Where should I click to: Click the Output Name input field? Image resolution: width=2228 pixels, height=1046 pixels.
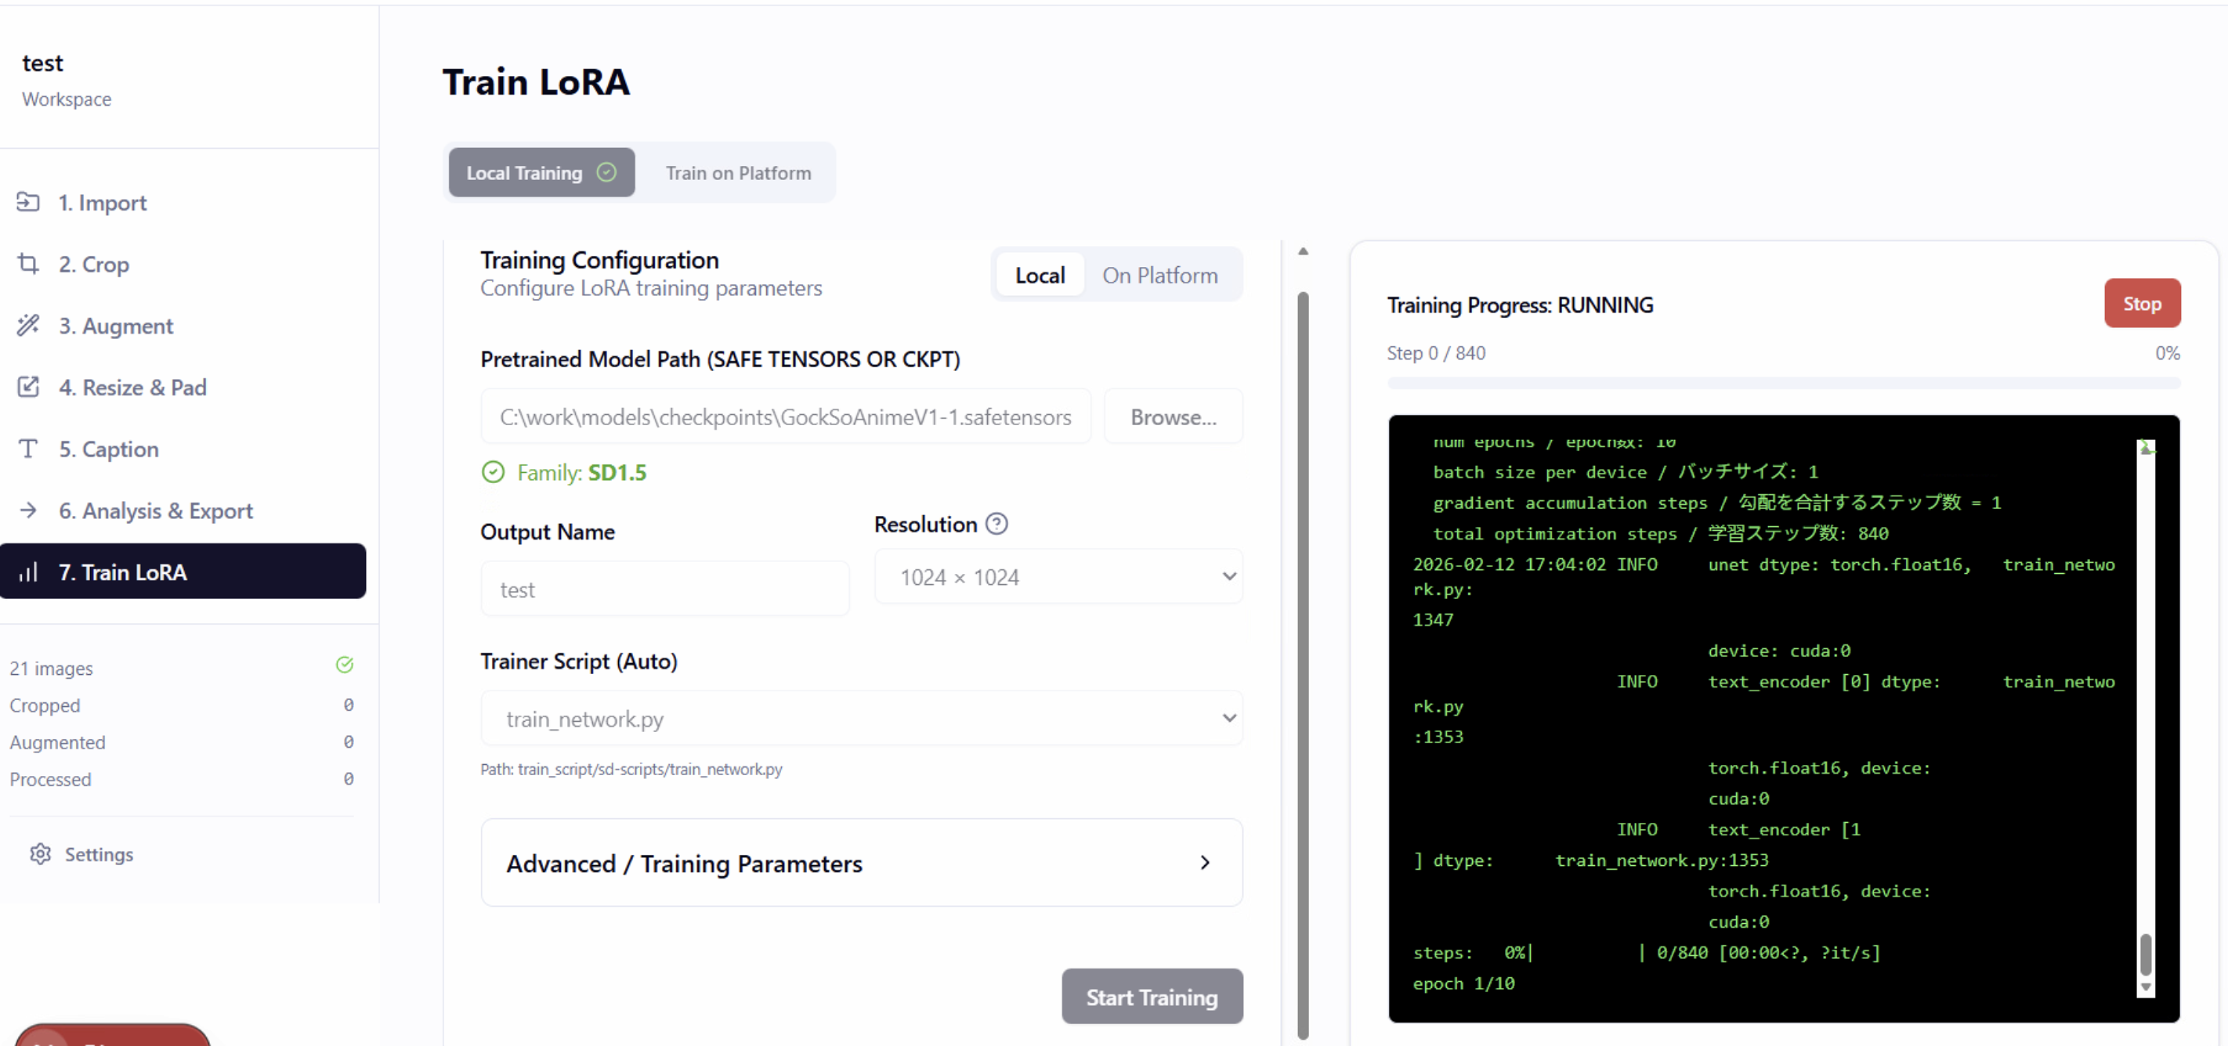point(664,590)
